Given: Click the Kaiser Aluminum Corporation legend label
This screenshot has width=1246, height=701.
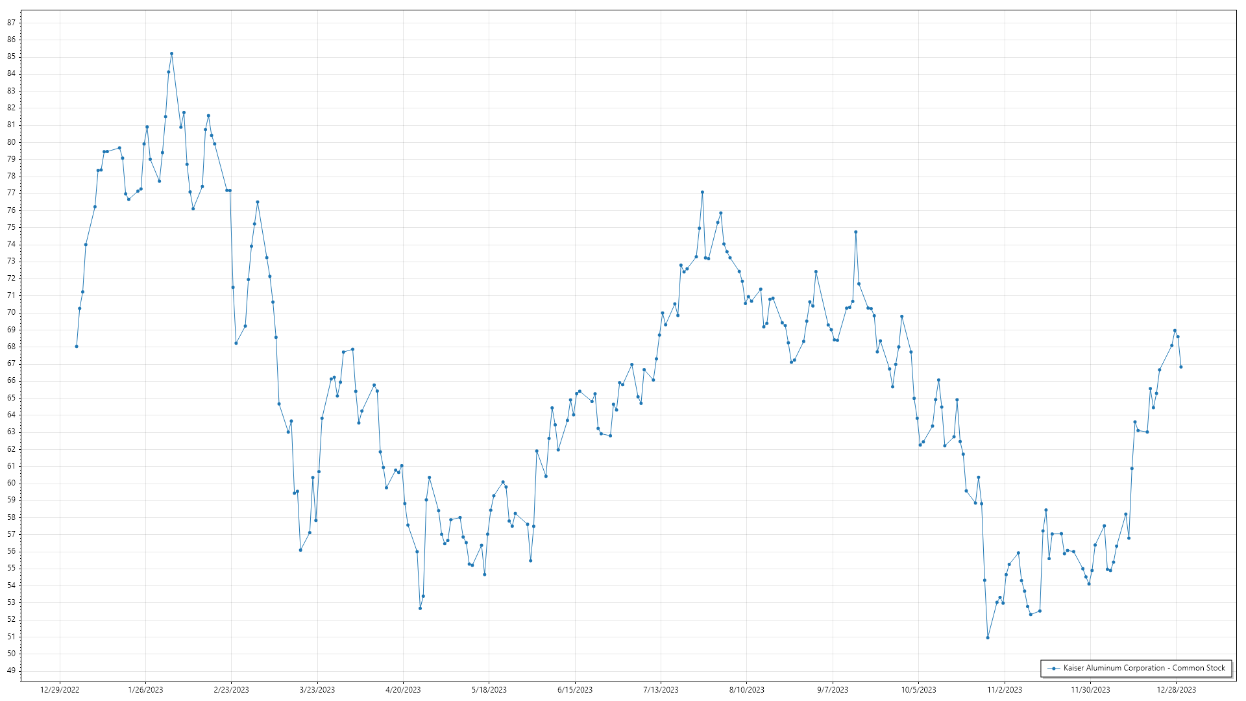Looking at the screenshot, I should coord(1143,668).
